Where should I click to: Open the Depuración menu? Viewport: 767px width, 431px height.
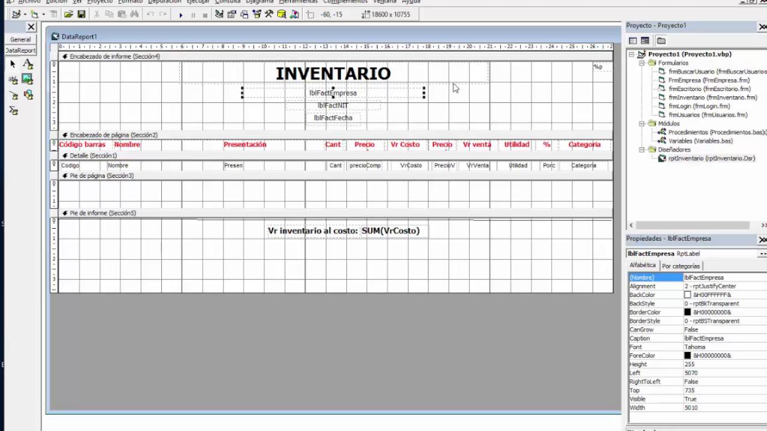click(164, 2)
